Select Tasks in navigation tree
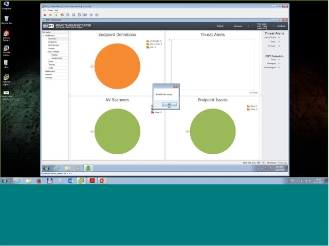This screenshot has height=246, width=329. [51, 68]
